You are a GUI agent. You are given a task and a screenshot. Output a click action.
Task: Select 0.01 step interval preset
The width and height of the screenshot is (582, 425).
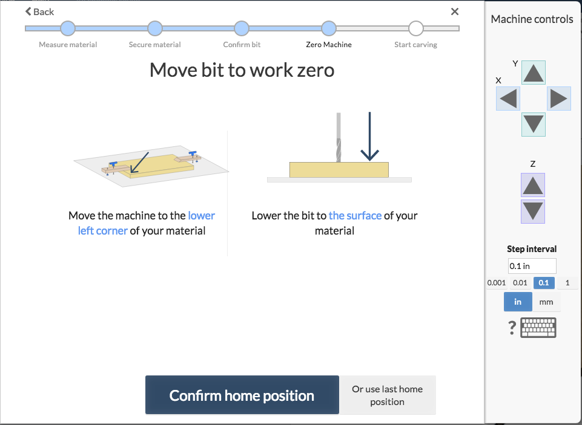pos(520,283)
